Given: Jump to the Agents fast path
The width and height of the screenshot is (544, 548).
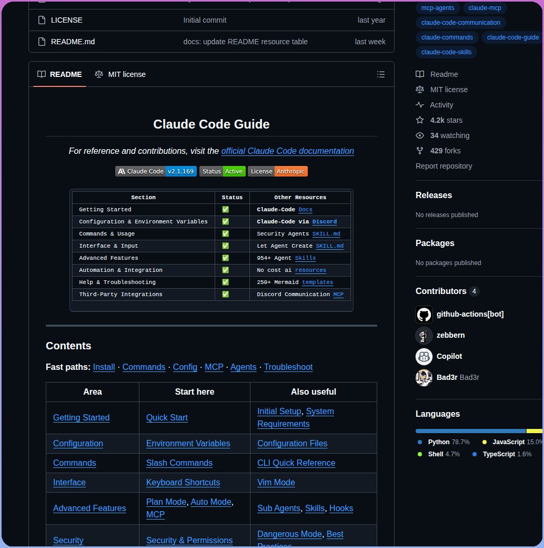Looking at the screenshot, I should point(243,367).
